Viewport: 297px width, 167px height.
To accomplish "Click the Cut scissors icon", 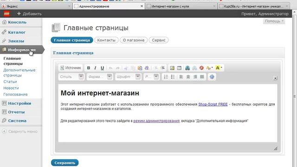I will 126,68.
